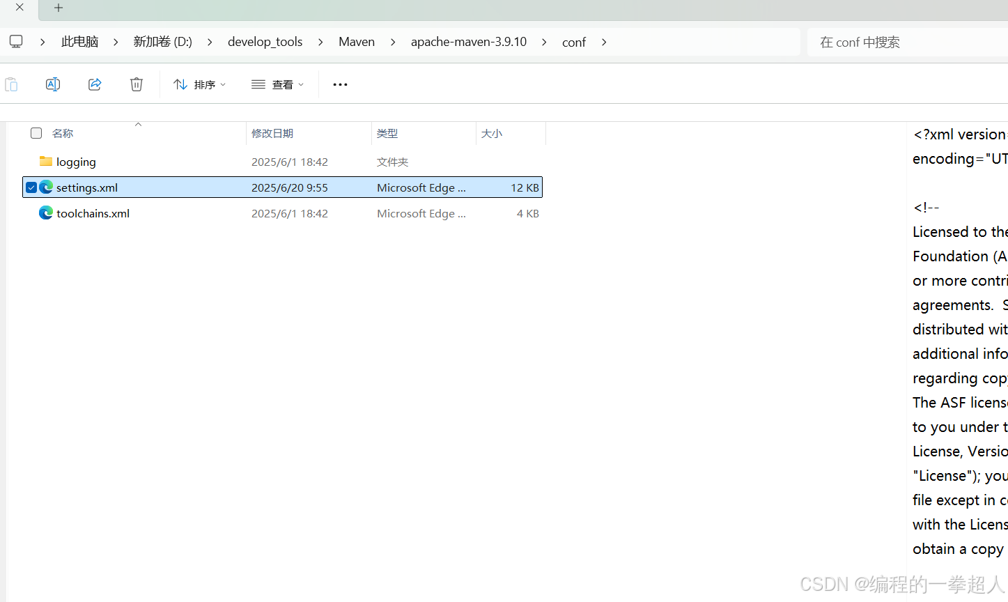
Task: Click the settings.xml Edge icon
Action: (x=46, y=187)
